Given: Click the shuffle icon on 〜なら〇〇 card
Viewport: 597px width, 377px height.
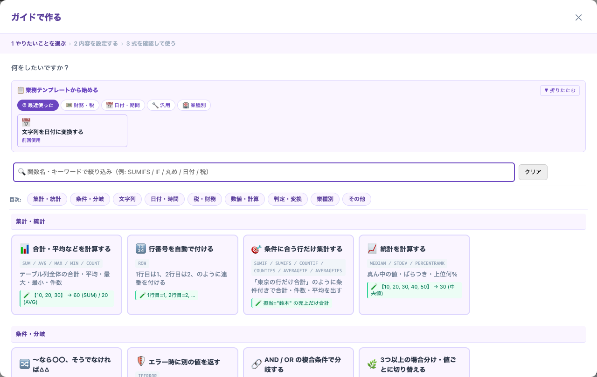Looking at the screenshot, I should [25, 364].
